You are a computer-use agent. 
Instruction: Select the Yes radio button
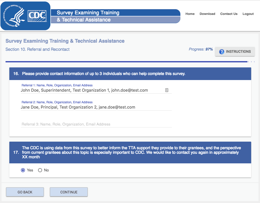coord(23,170)
